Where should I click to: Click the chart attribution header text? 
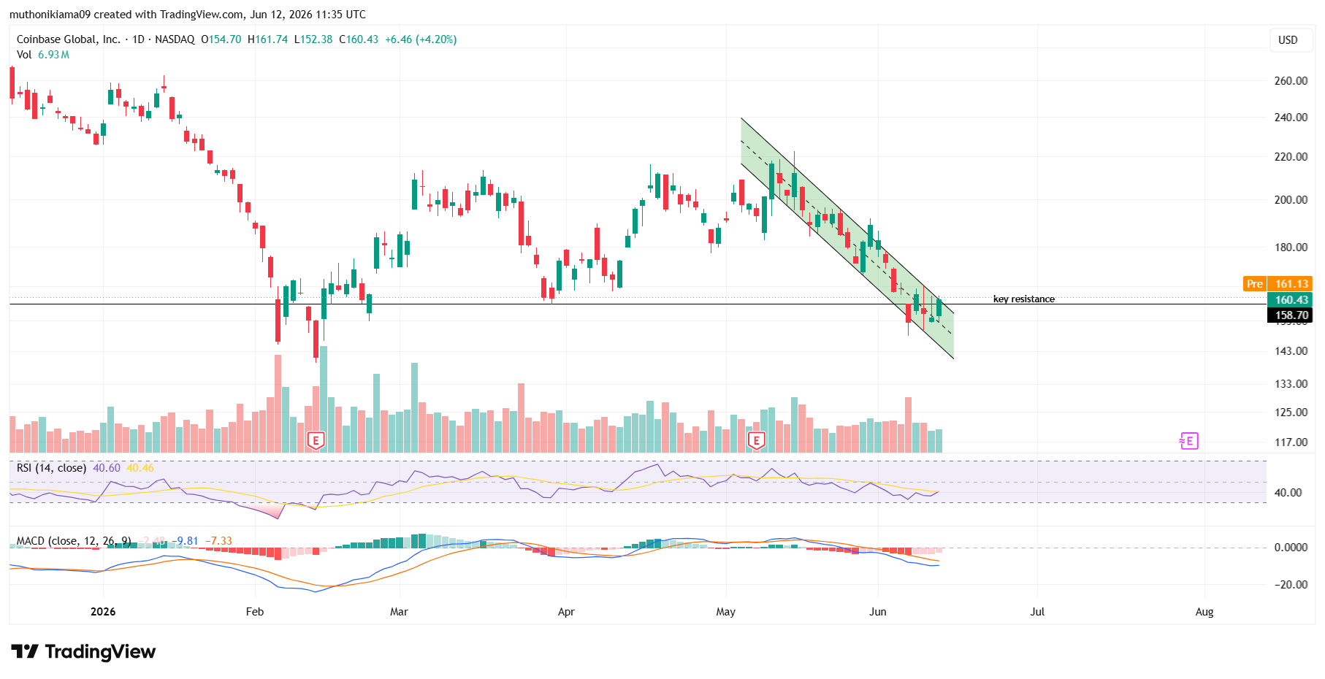[188, 14]
